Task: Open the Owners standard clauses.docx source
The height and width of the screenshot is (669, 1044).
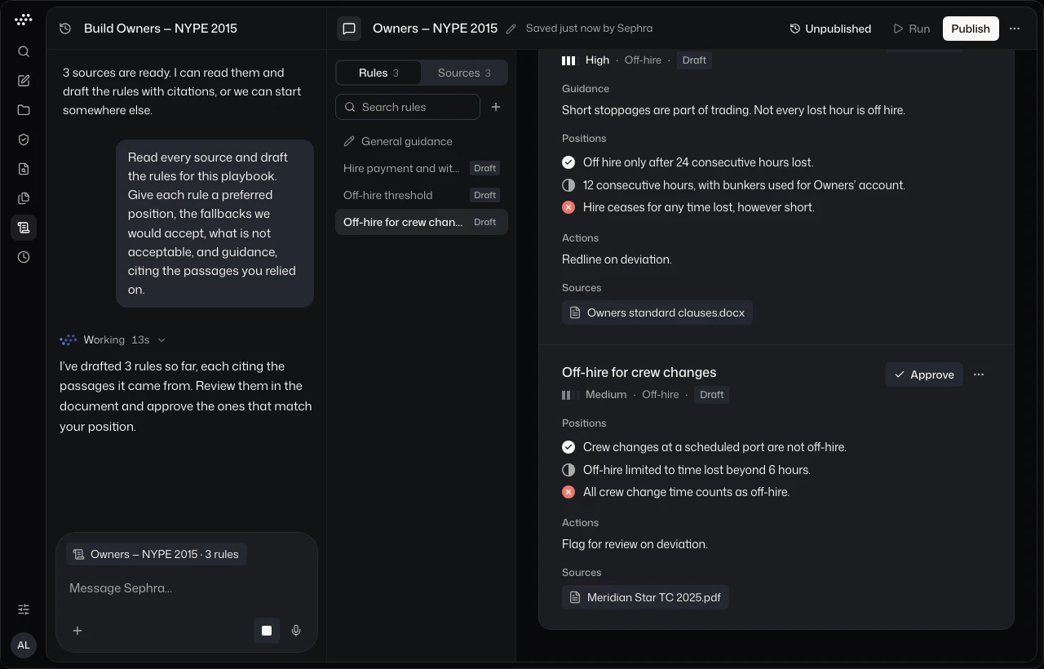Action: tap(657, 312)
